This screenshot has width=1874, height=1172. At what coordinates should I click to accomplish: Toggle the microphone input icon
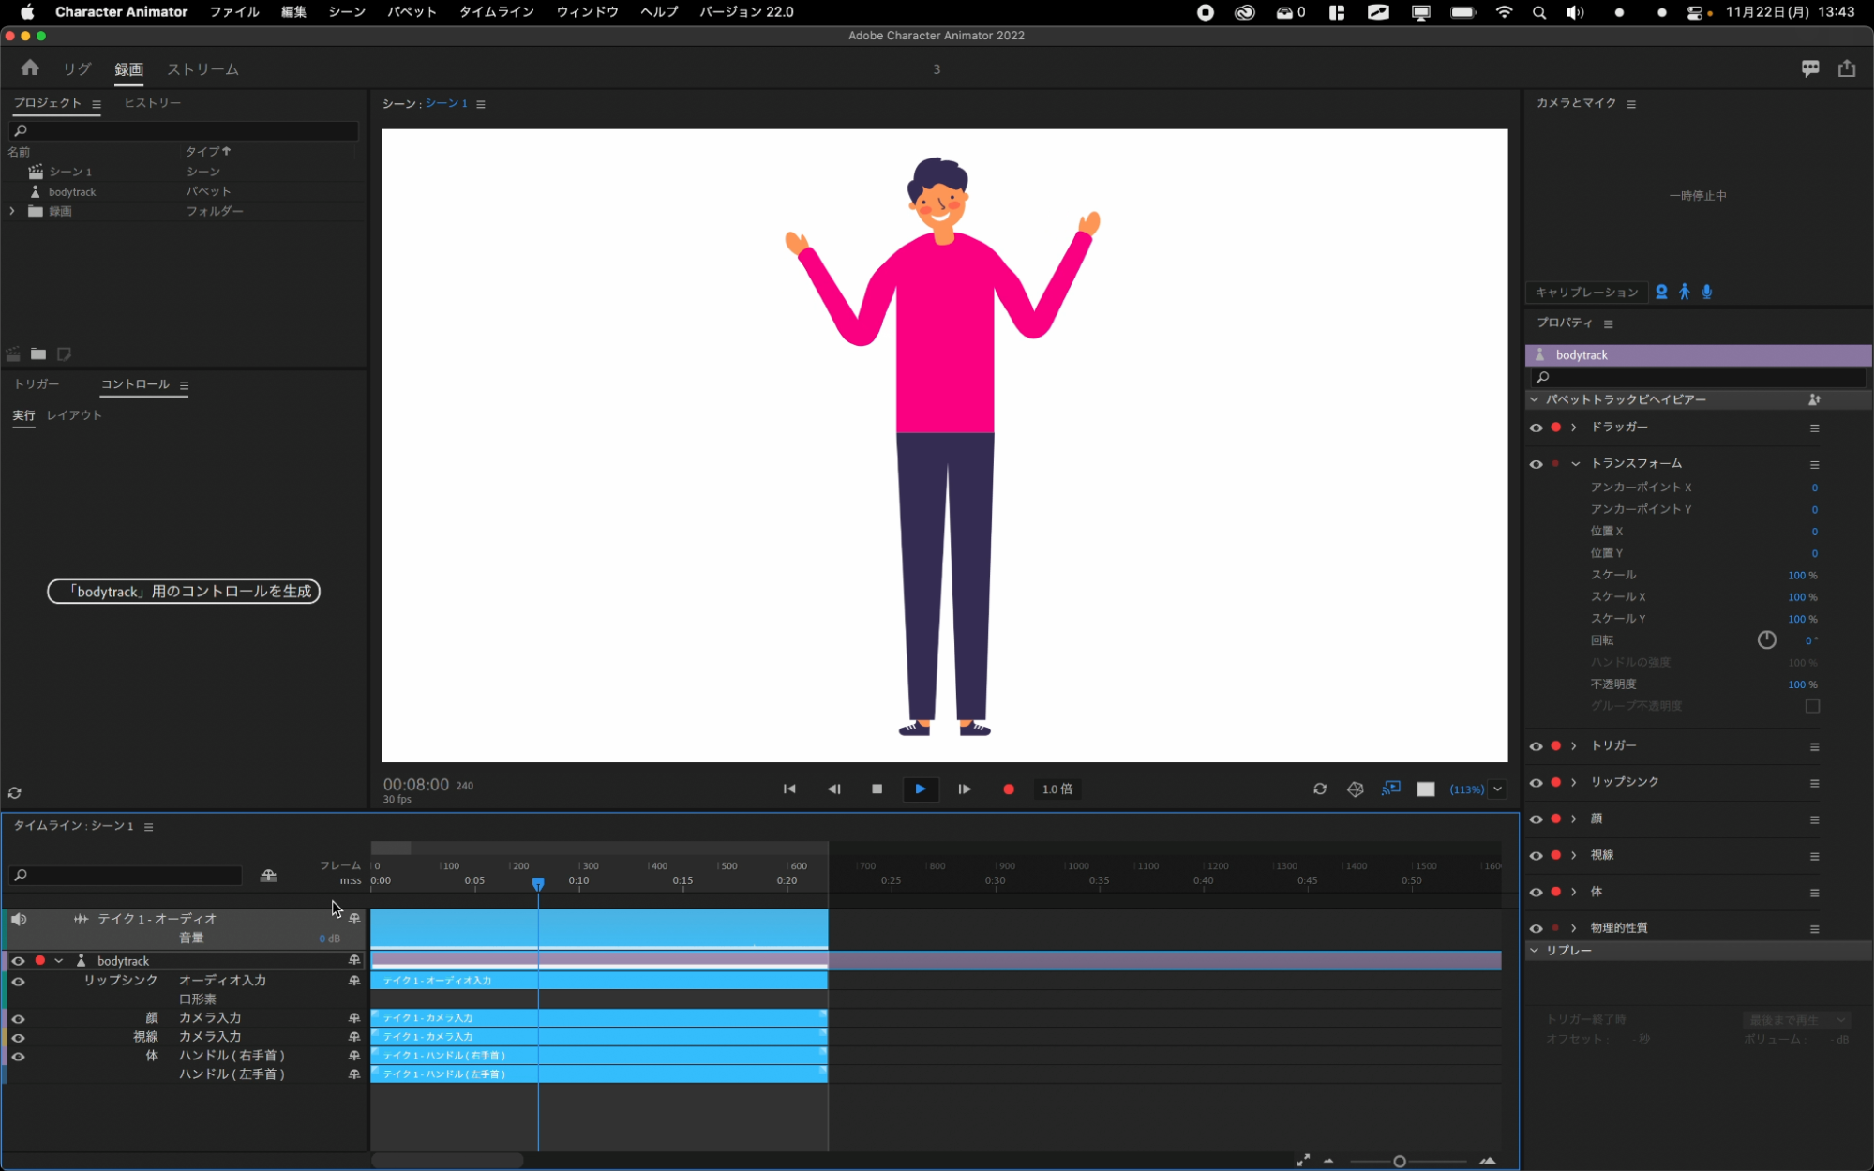1707,293
